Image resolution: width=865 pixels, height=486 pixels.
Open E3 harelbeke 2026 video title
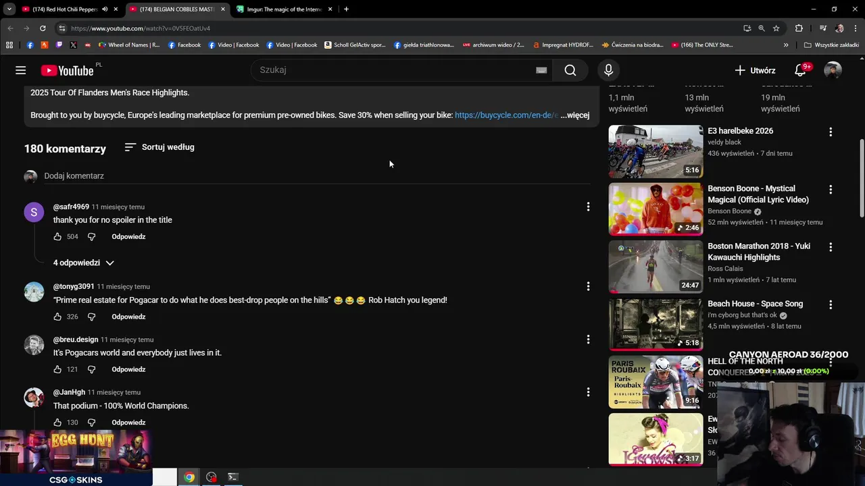click(740, 131)
